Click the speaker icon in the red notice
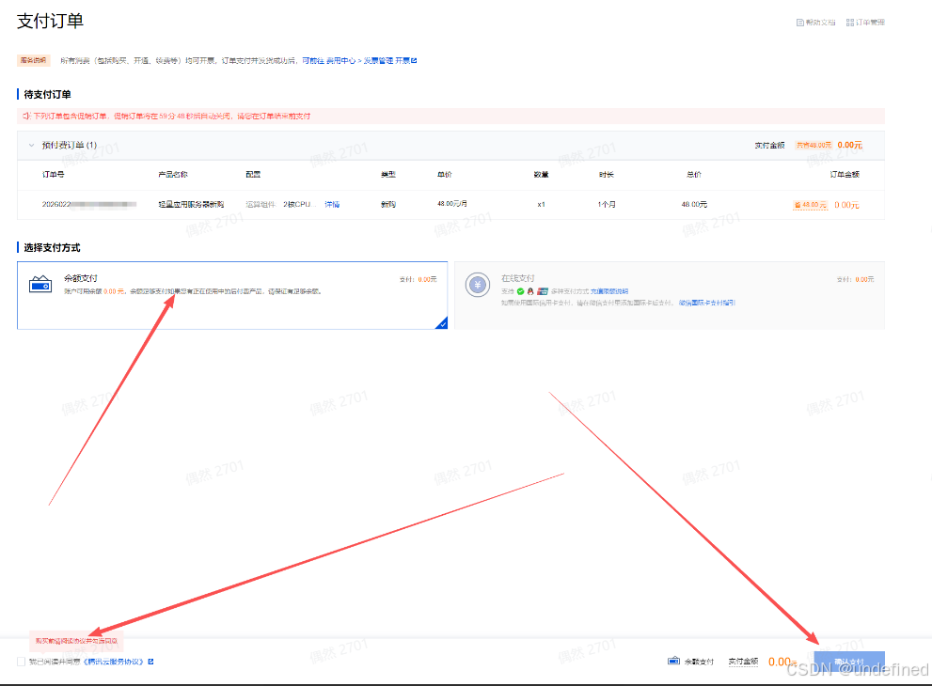The width and height of the screenshot is (932, 686). pos(26,116)
